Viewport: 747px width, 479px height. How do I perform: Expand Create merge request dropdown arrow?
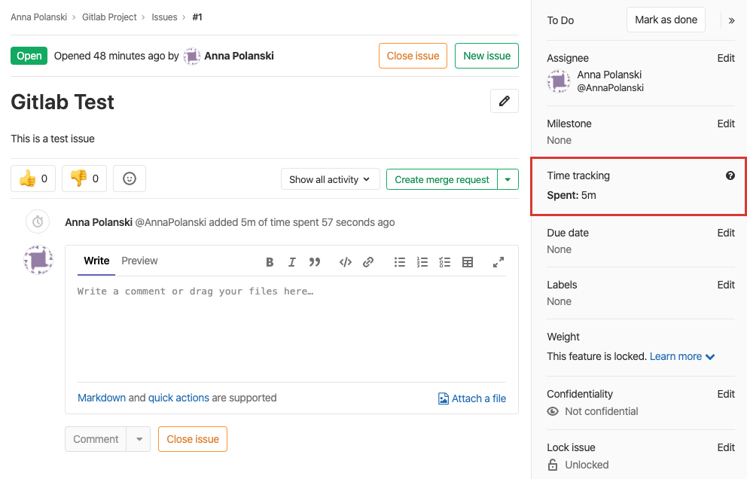(508, 179)
